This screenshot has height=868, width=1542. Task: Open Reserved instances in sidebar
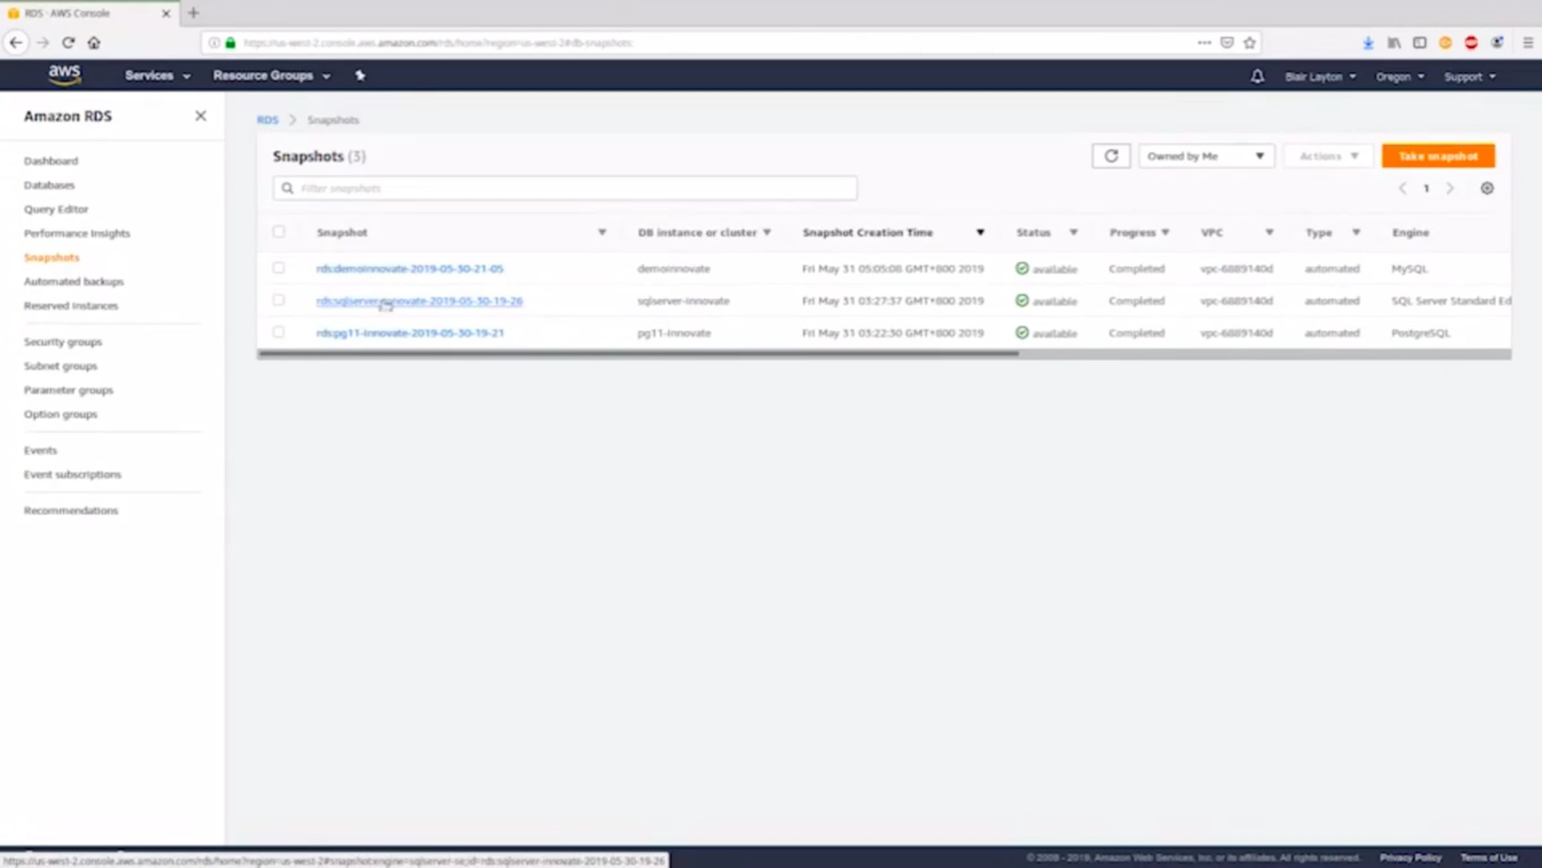pos(71,306)
